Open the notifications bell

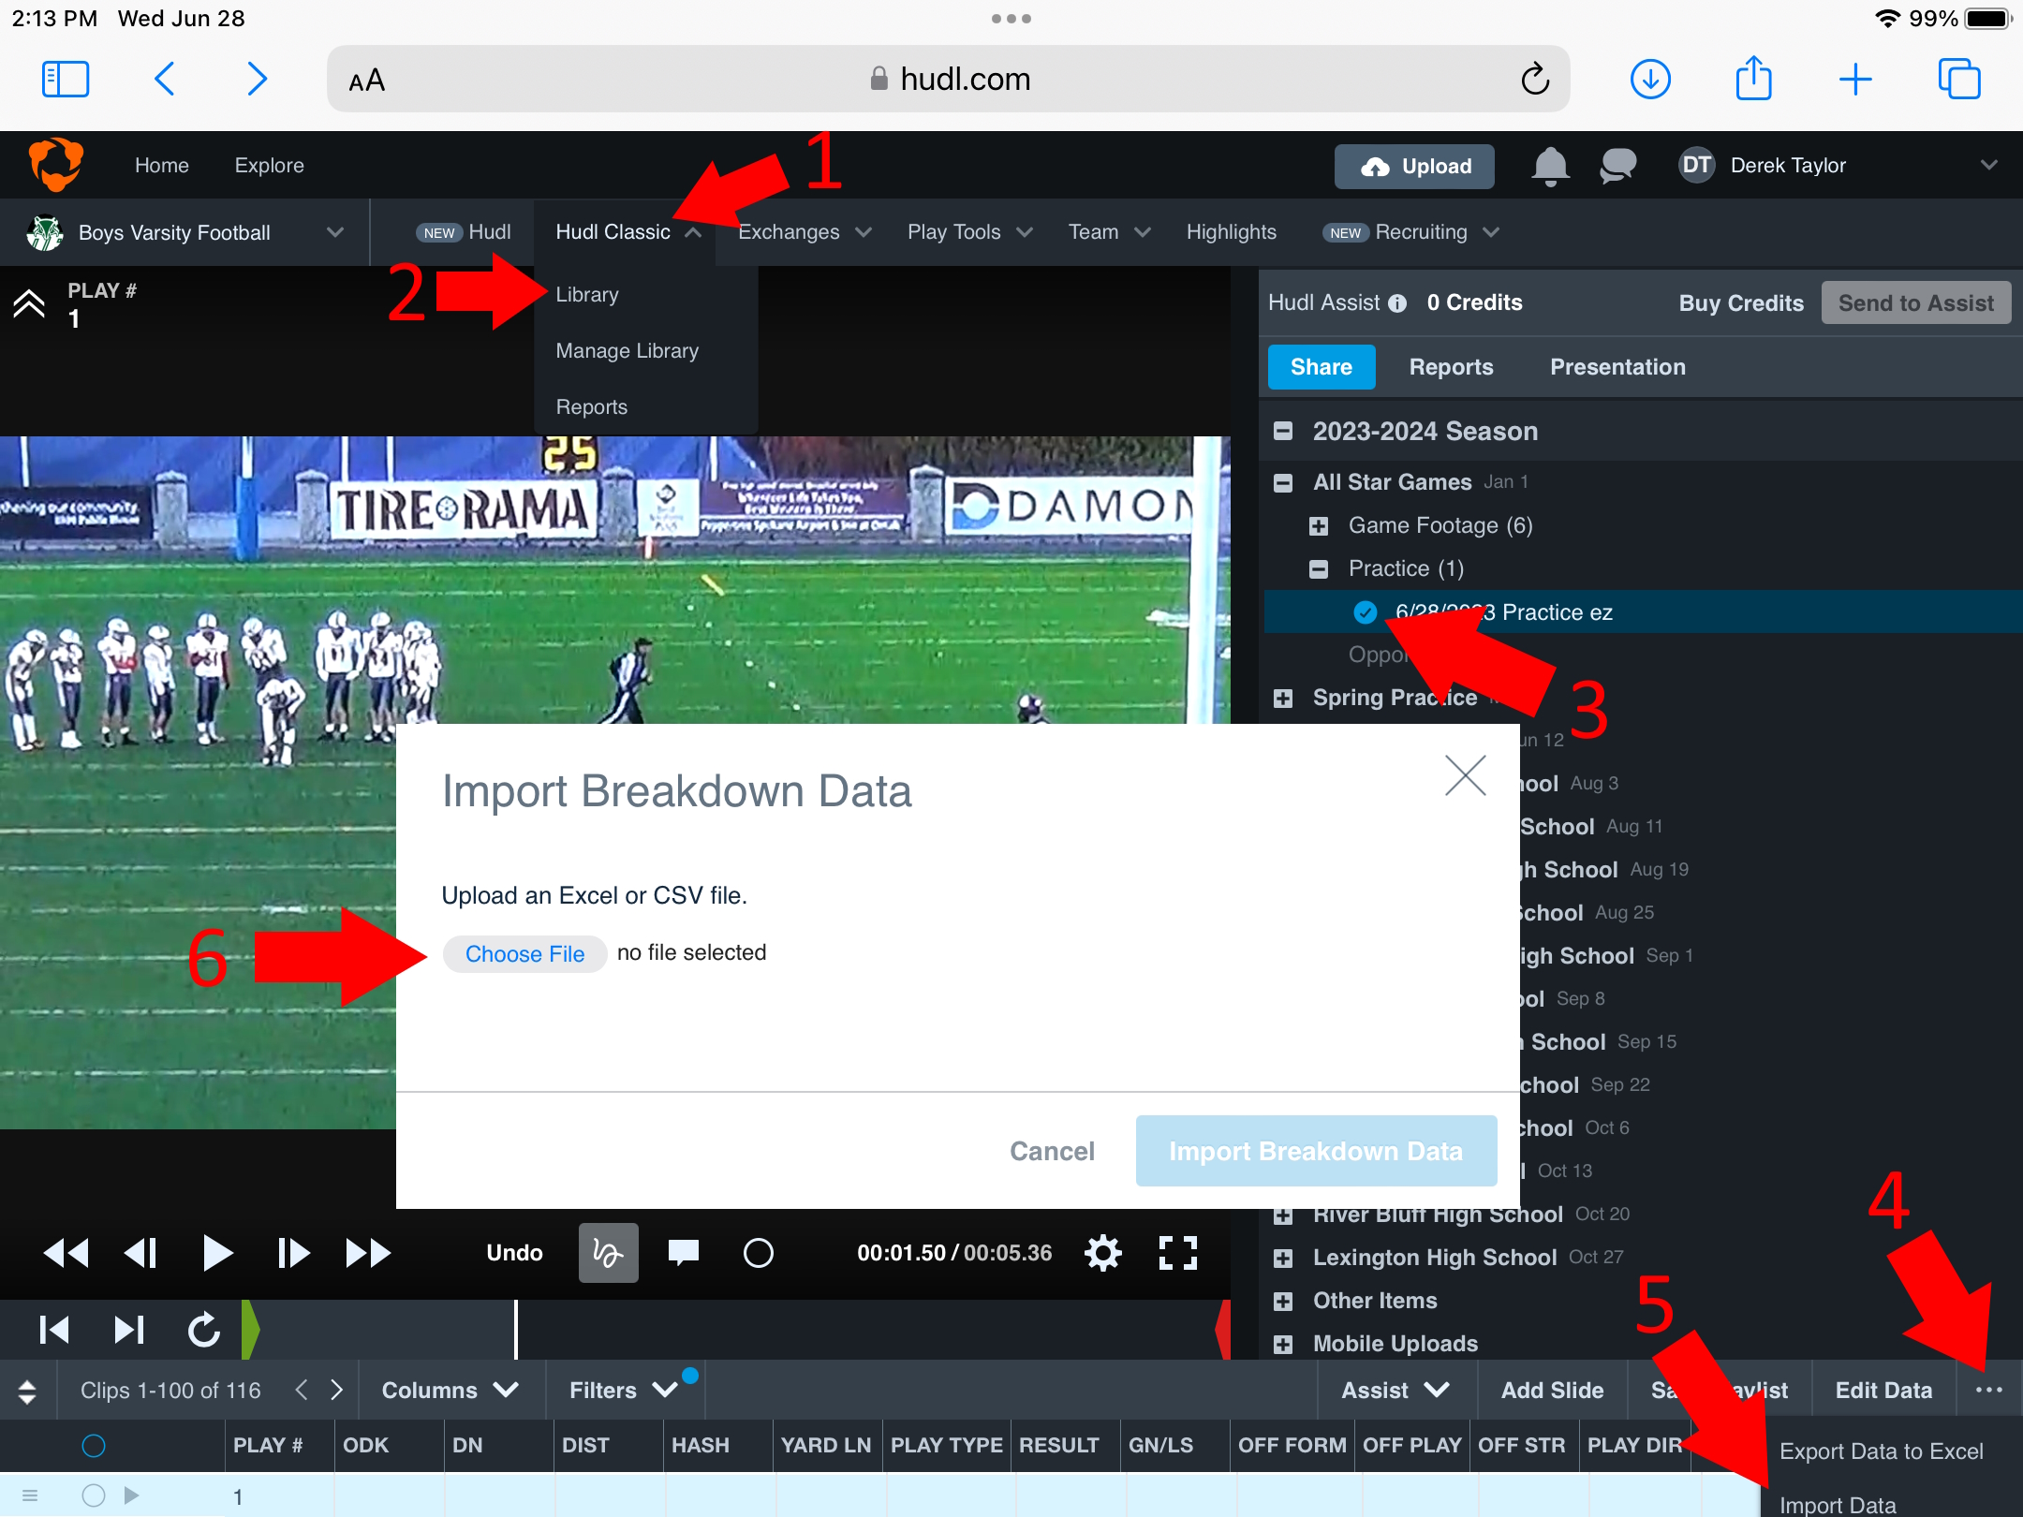[x=1550, y=167]
